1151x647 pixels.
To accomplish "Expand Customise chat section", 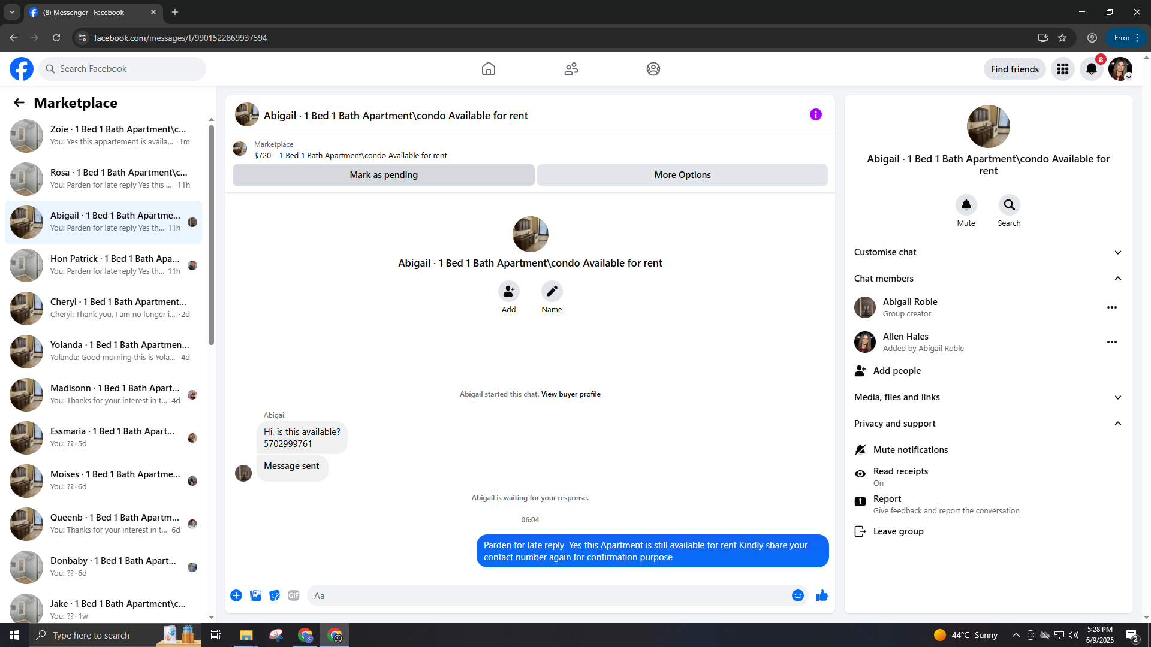I will coord(989,252).
